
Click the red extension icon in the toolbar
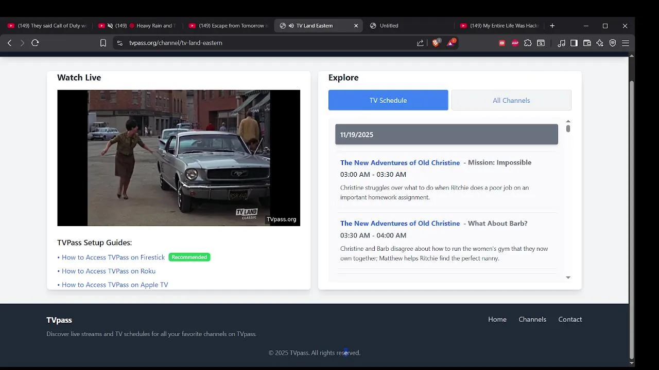(502, 43)
